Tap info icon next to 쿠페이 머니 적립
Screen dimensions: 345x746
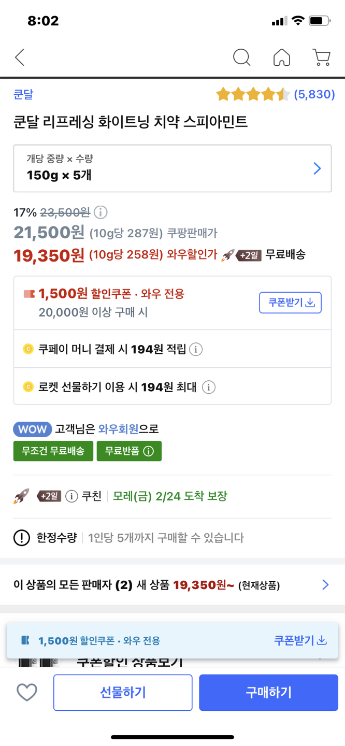point(196,349)
